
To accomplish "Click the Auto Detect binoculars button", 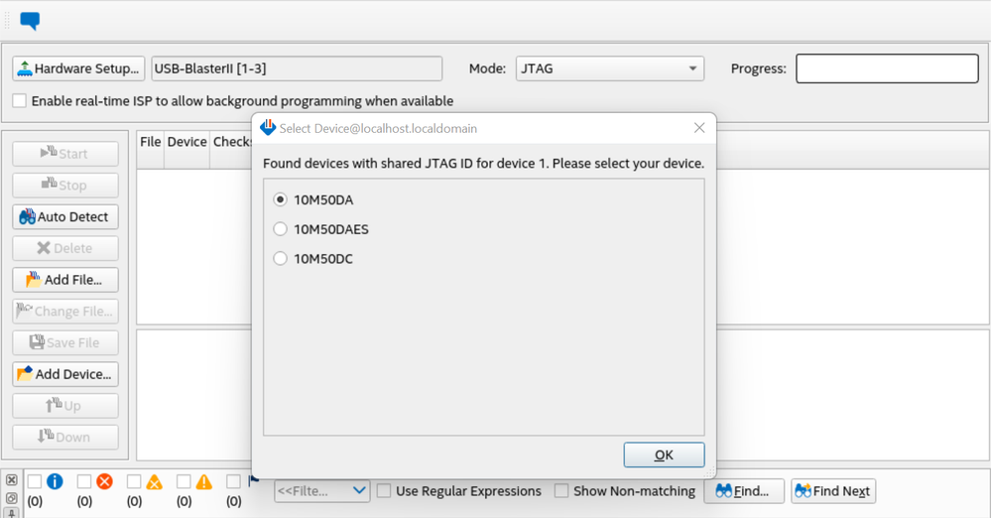I will click(65, 216).
